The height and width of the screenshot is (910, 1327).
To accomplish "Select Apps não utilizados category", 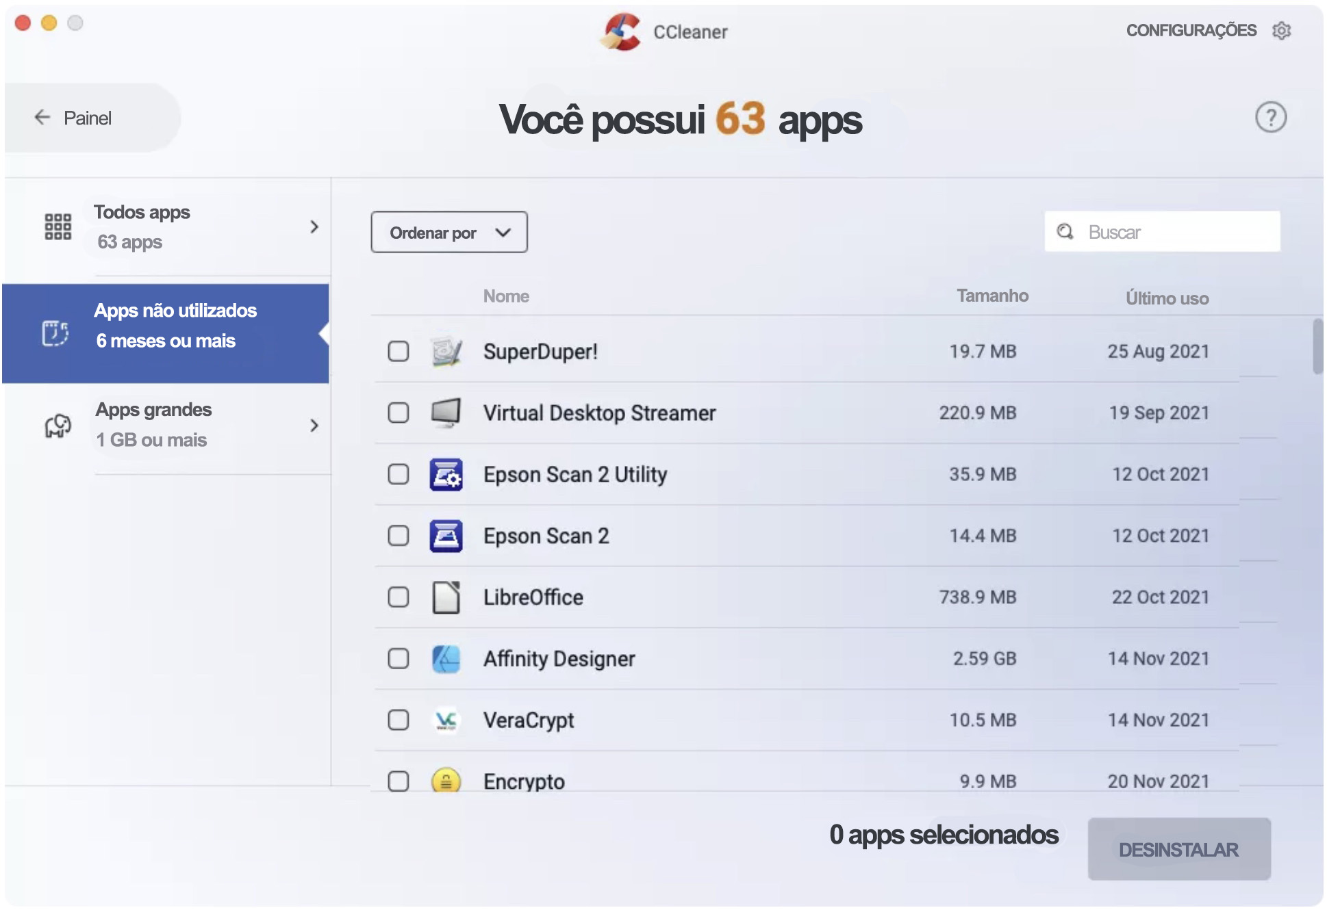I will pos(166,333).
